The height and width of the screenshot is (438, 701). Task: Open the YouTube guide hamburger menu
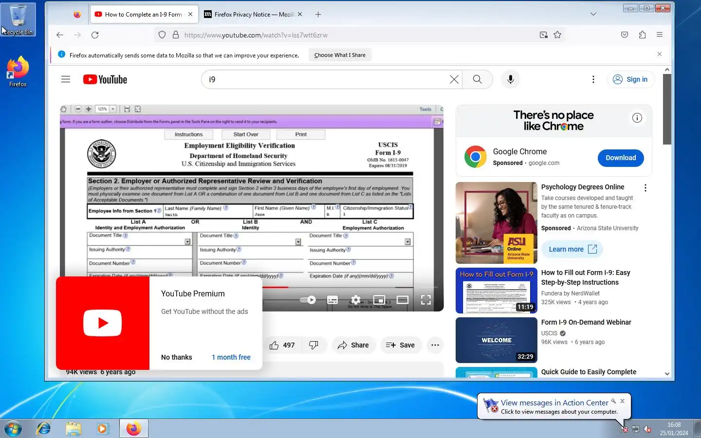66,79
